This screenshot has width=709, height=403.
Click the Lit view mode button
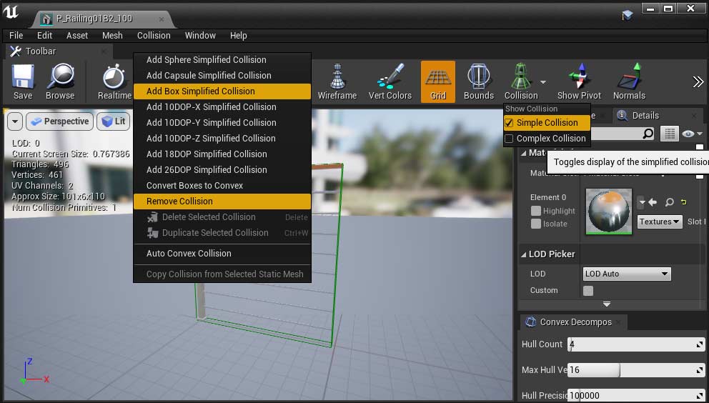coord(113,121)
